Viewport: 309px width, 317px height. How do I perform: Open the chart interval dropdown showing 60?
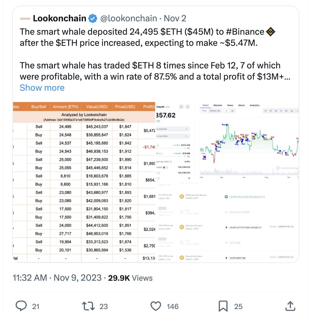[x=233, y=110]
